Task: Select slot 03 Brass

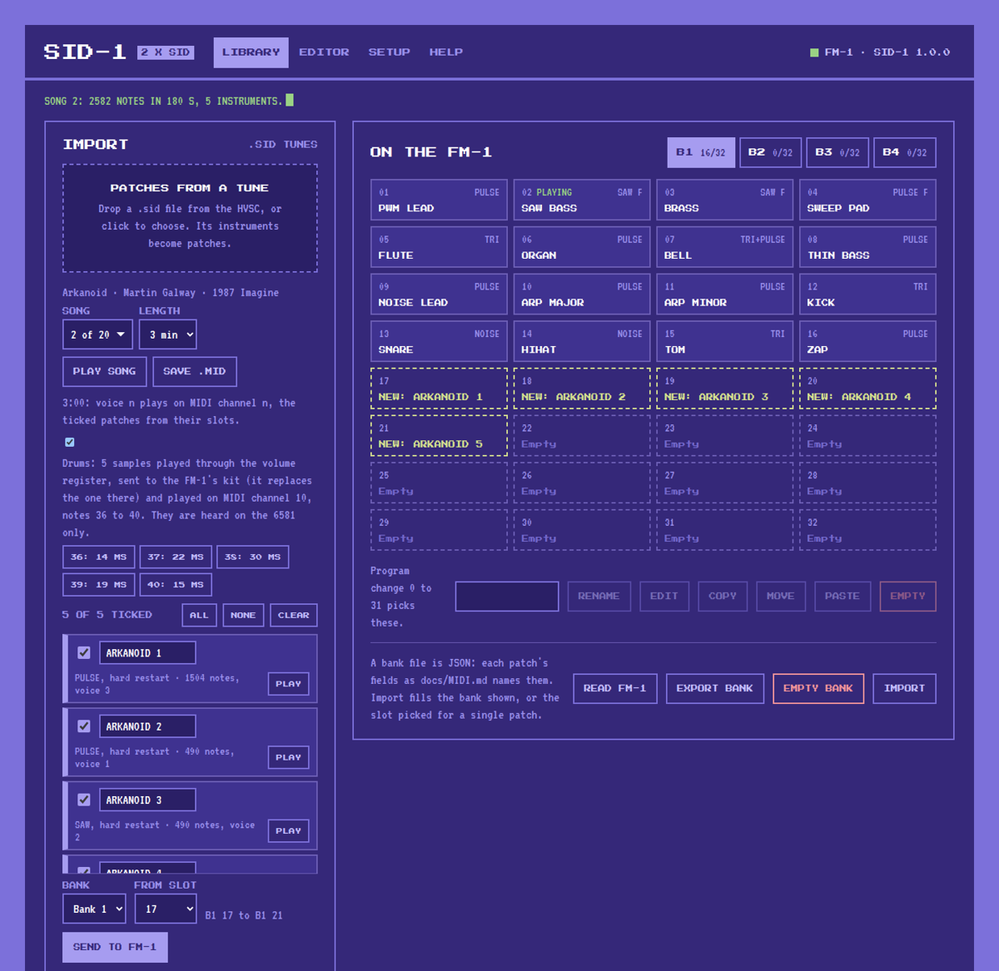Action: pyautogui.click(x=725, y=200)
